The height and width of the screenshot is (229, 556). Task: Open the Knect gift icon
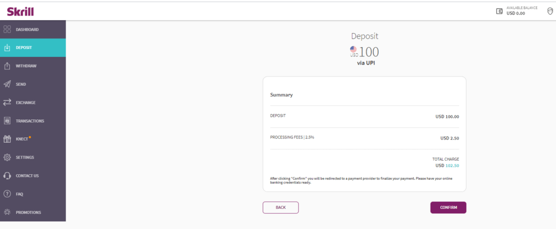7,139
